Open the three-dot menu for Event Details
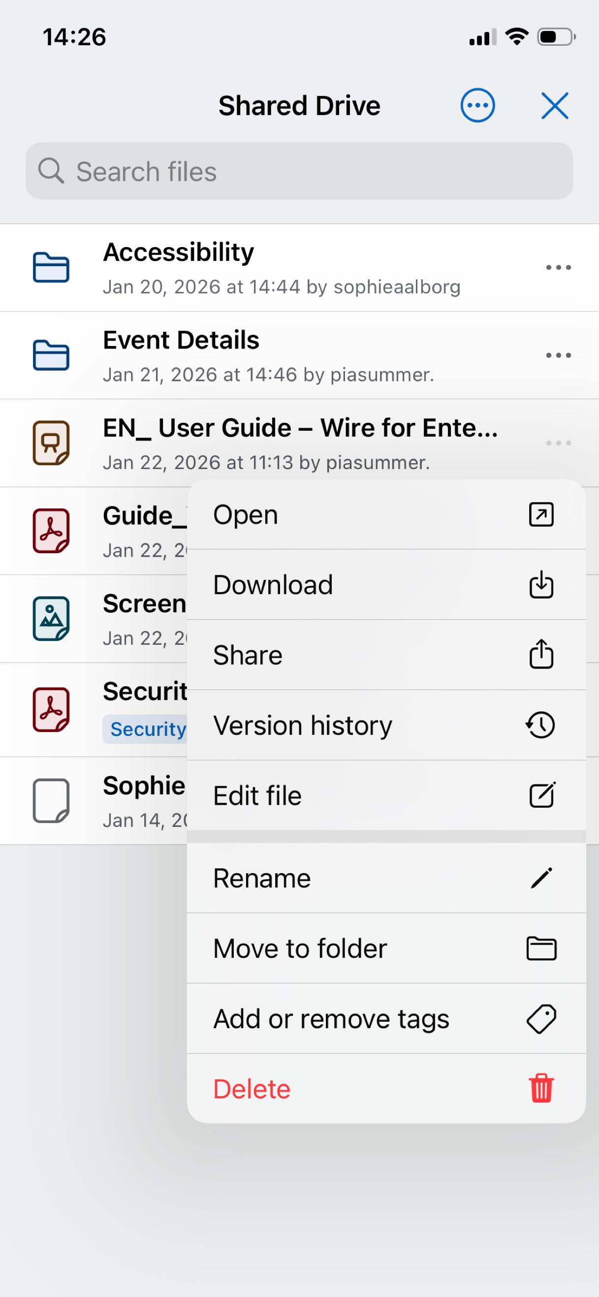This screenshot has width=599, height=1297. click(558, 355)
